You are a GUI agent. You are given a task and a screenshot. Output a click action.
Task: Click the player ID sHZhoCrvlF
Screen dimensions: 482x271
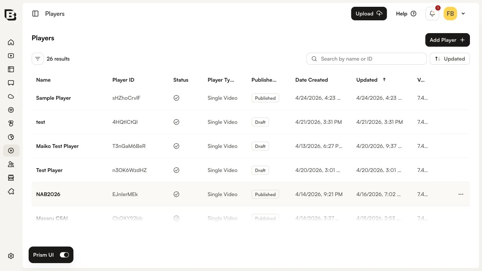(x=126, y=98)
